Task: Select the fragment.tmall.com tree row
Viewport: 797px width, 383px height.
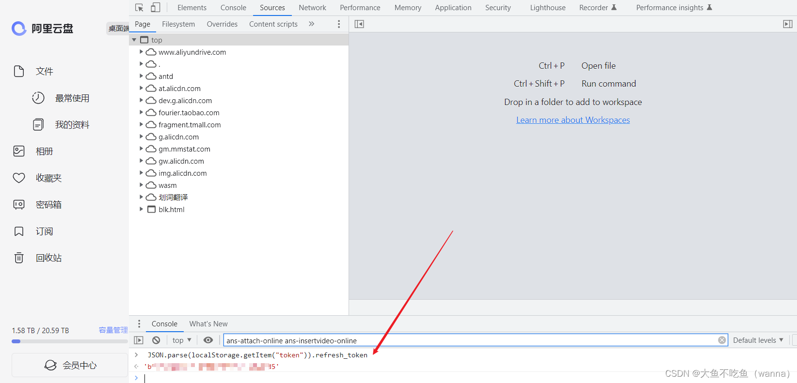Action: (239, 124)
